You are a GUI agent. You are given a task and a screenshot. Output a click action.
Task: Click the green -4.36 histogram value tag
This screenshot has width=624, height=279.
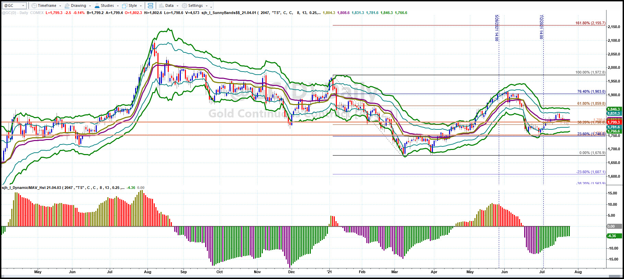pyautogui.click(x=614, y=236)
